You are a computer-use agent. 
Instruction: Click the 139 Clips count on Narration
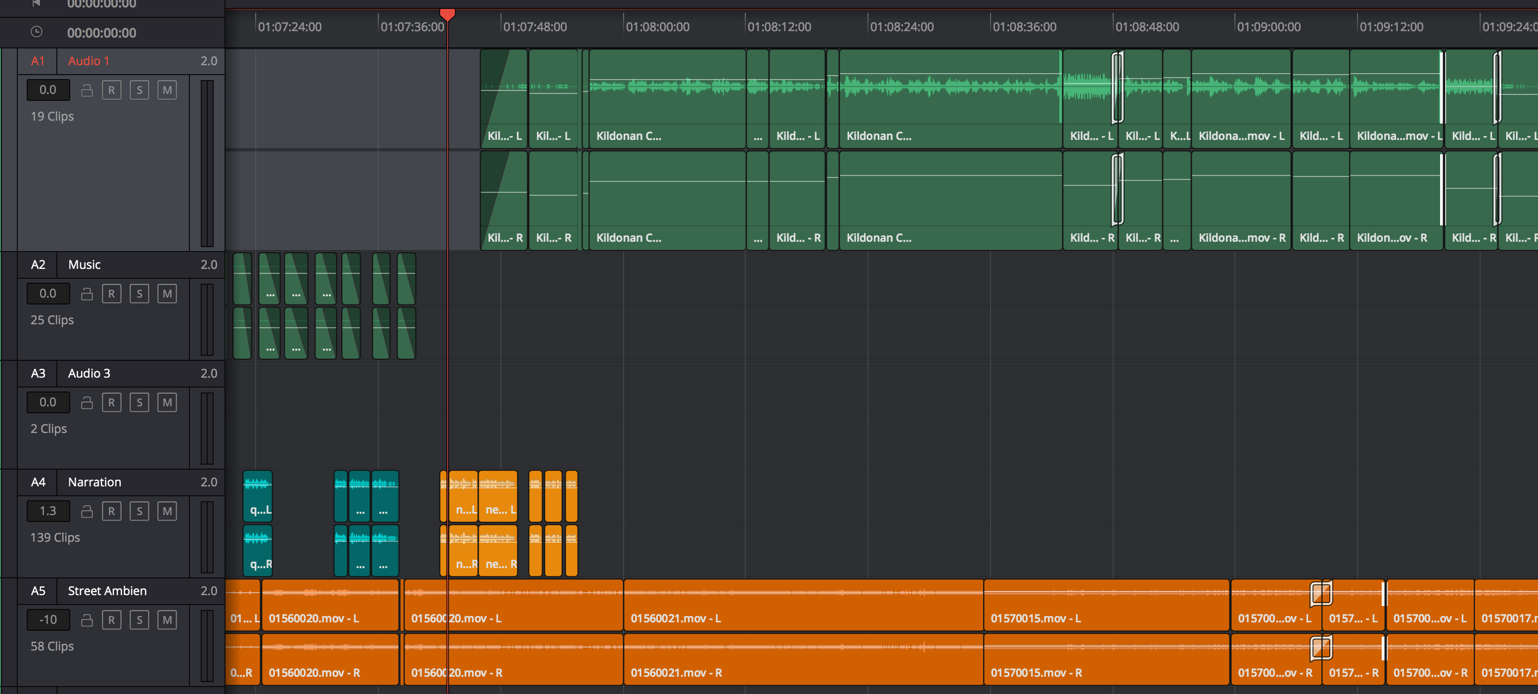55,538
